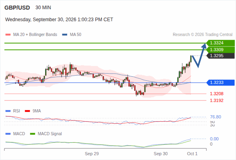The image size is (236, 160).
Task: Click the 1.3324 resistance price tag
Action: tap(220, 43)
